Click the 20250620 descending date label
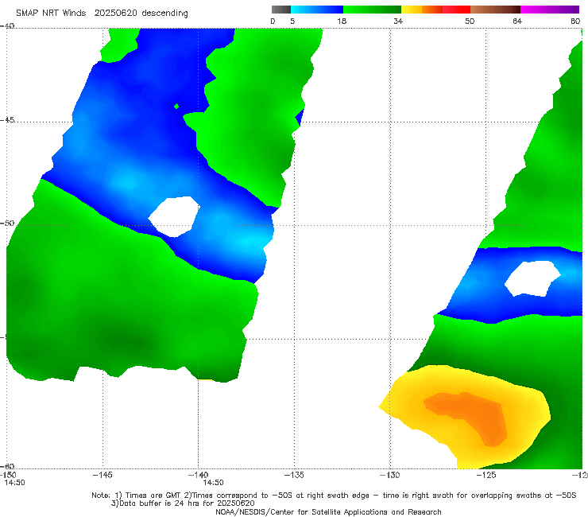Image resolution: width=588 pixels, height=517 pixels. click(x=141, y=13)
